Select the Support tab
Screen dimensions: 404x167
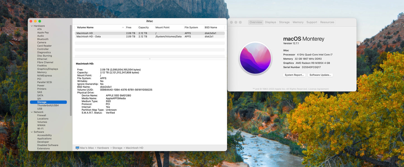click(x=311, y=22)
